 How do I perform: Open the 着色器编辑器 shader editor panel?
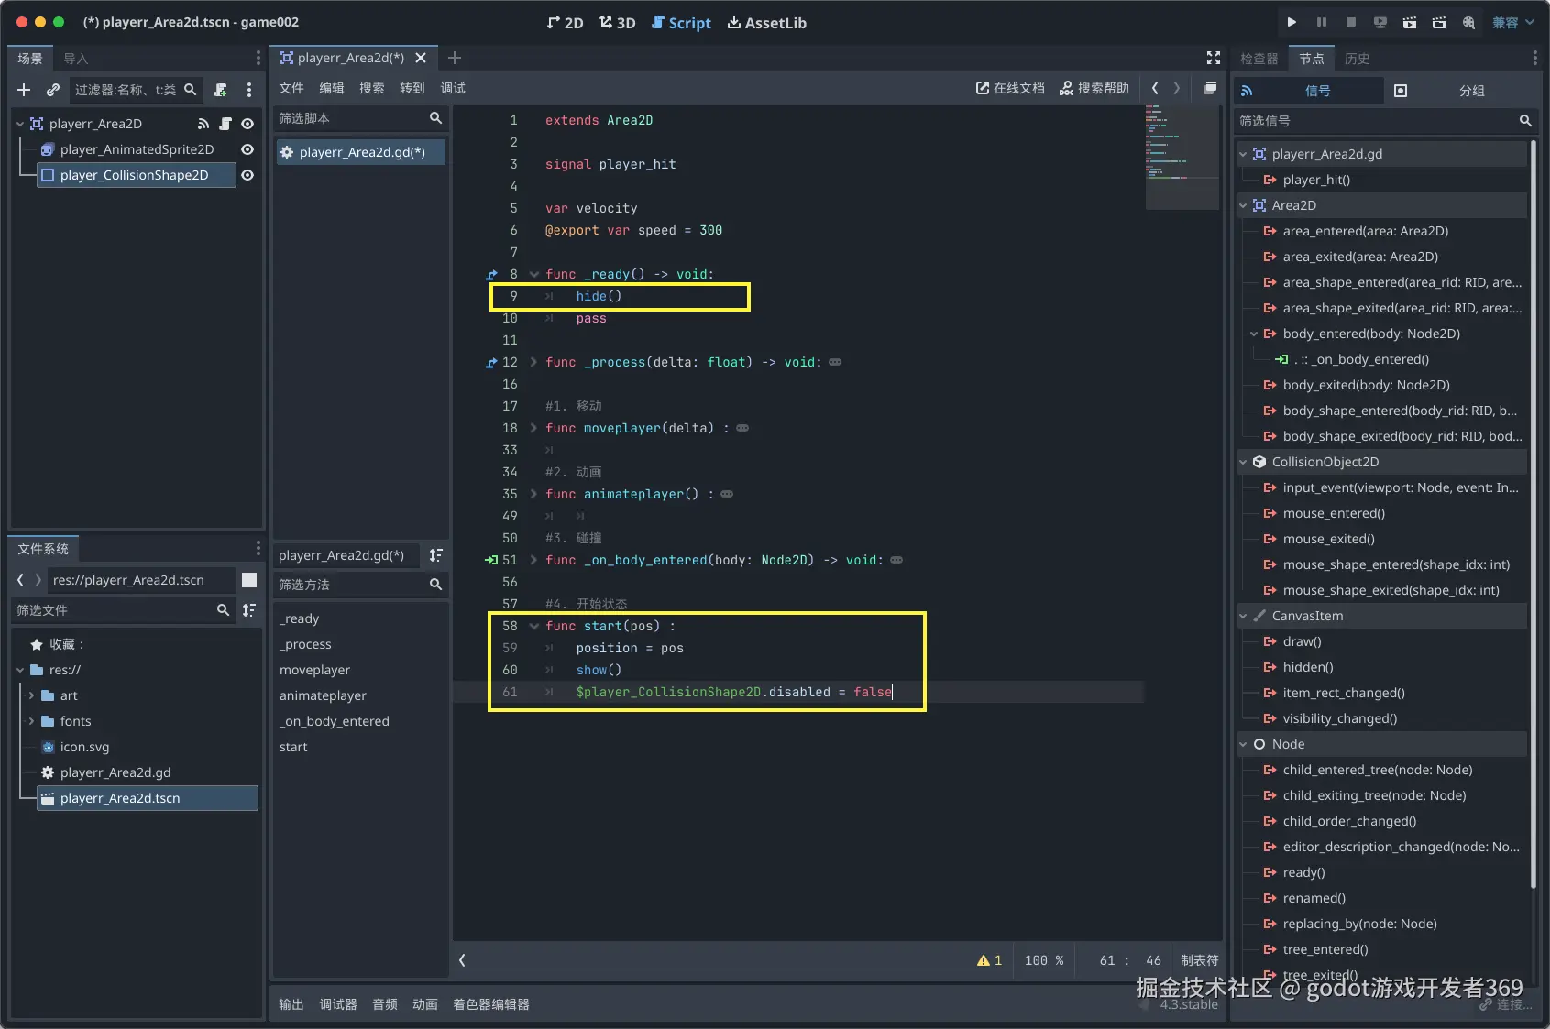[491, 1004]
